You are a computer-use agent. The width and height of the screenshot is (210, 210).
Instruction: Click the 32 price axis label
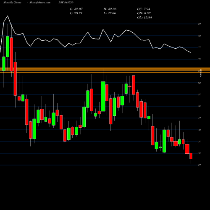click(199, 153)
